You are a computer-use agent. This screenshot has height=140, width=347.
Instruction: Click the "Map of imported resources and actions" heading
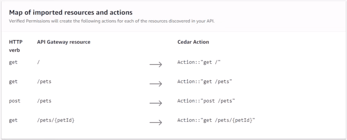point(70,13)
